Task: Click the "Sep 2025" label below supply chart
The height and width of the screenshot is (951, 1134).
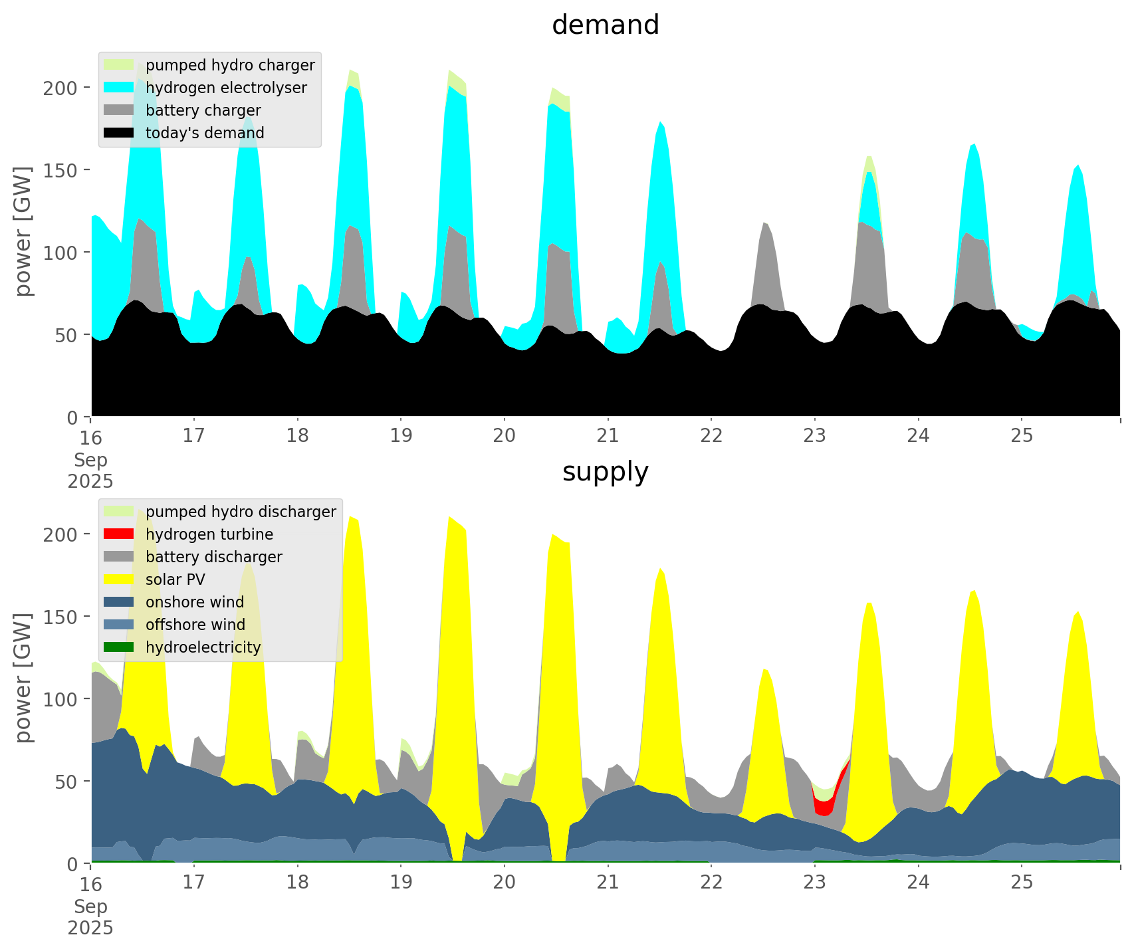Action: 90,917
